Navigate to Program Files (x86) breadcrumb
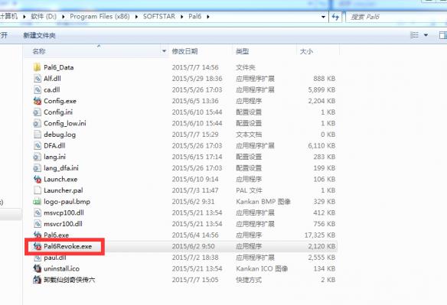 pyautogui.click(x=100, y=17)
